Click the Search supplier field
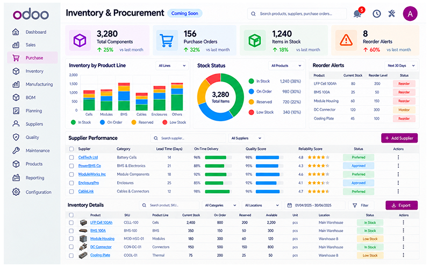 click(188, 138)
